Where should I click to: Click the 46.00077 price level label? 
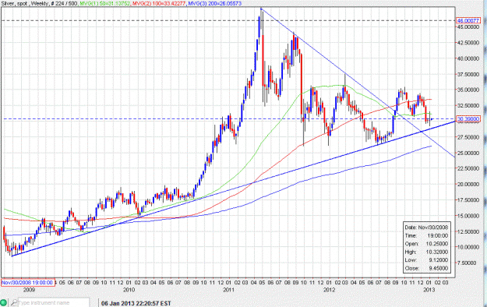pos(468,20)
